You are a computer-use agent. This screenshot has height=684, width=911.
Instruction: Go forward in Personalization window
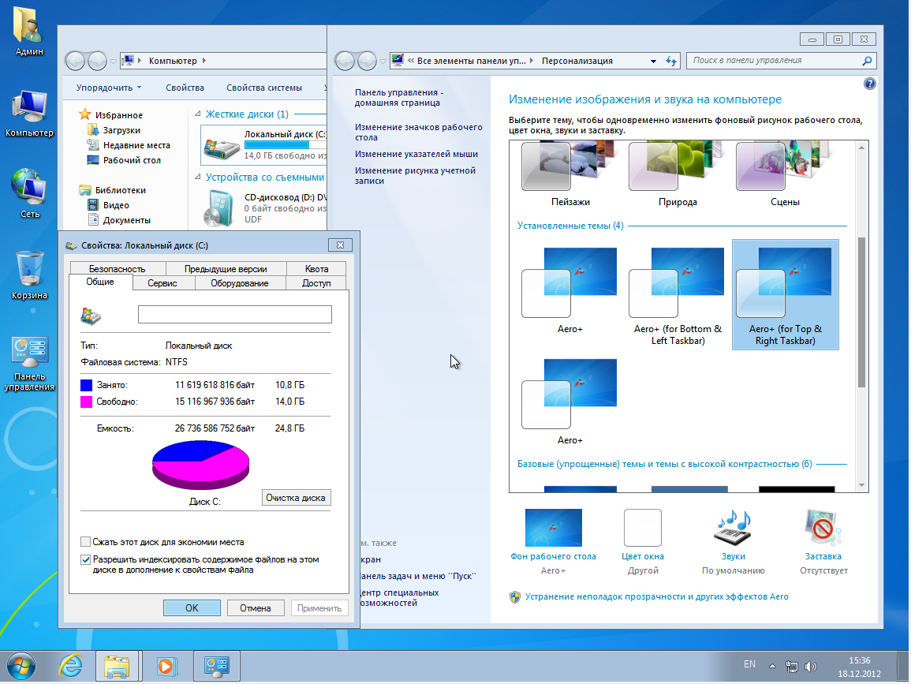tap(367, 61)
